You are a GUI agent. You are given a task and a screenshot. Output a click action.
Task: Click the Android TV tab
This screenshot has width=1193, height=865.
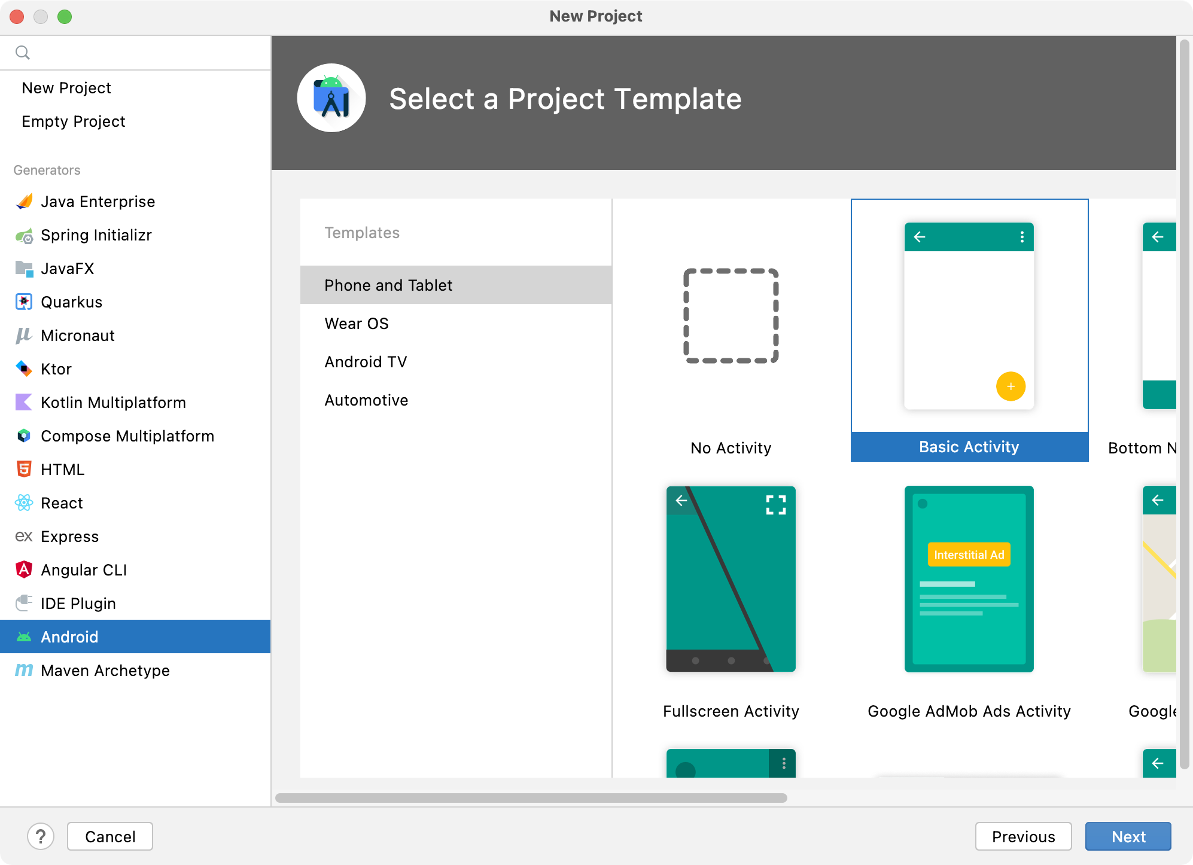tap(367, 362)
